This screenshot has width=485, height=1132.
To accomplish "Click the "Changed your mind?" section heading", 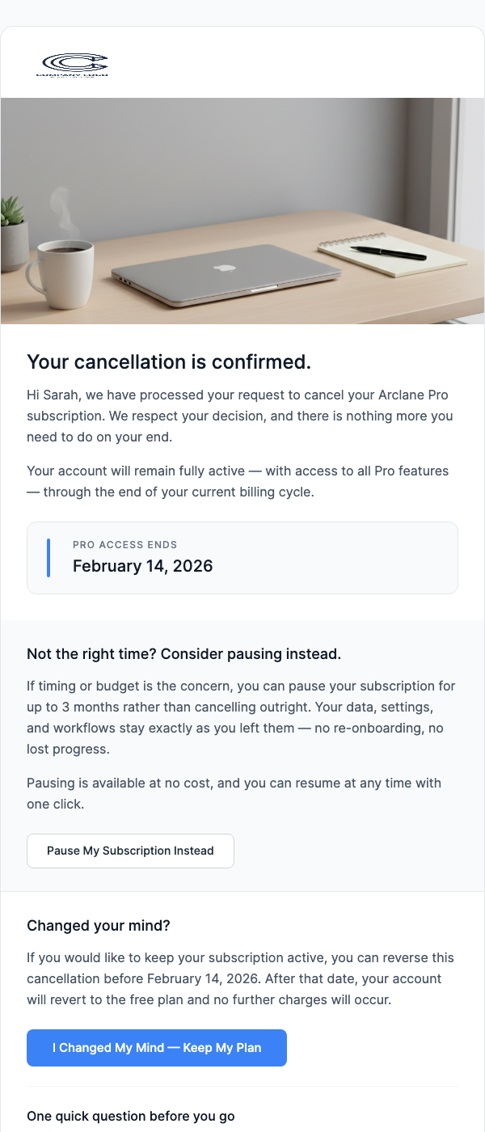I will coord(98,926).
